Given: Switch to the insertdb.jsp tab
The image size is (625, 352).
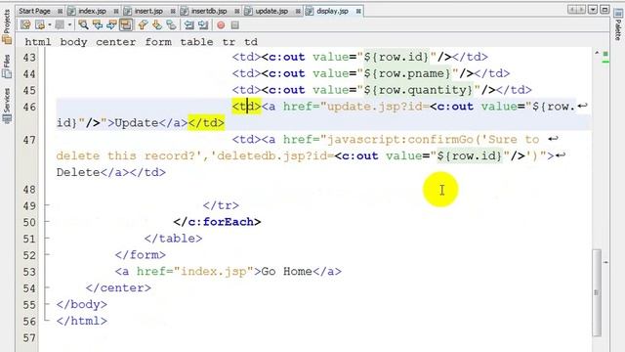Looking at the screenshot, I should click(209, 11).
